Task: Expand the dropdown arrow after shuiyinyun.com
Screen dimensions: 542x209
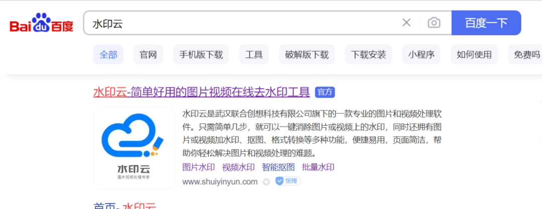Action: (266, 182)
